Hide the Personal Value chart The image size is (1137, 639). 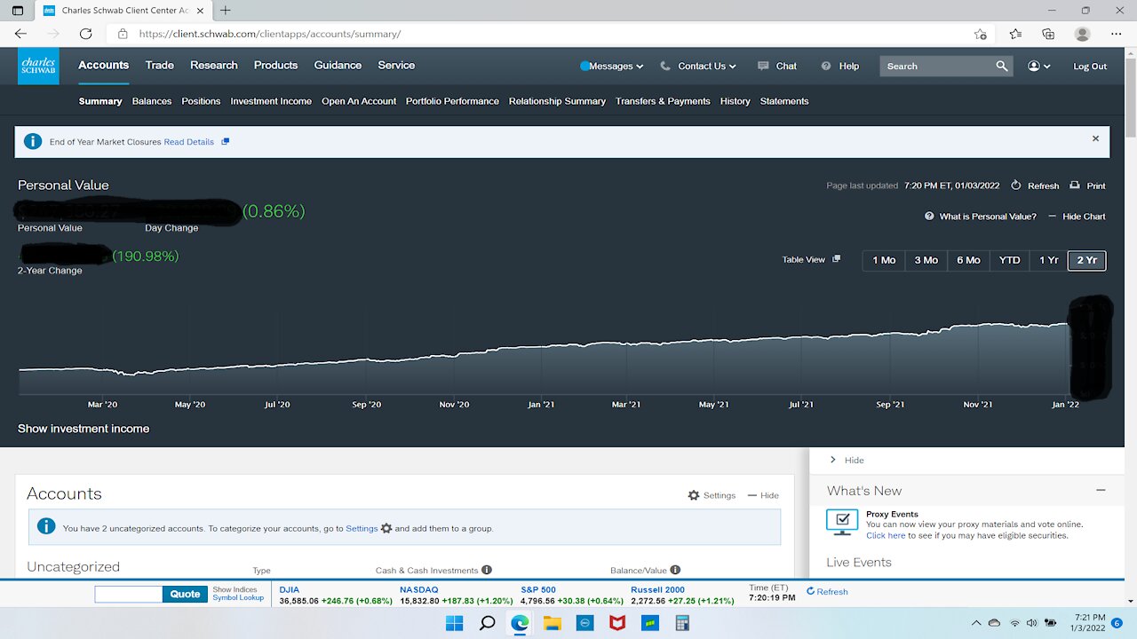click(x=1077, y=217)
